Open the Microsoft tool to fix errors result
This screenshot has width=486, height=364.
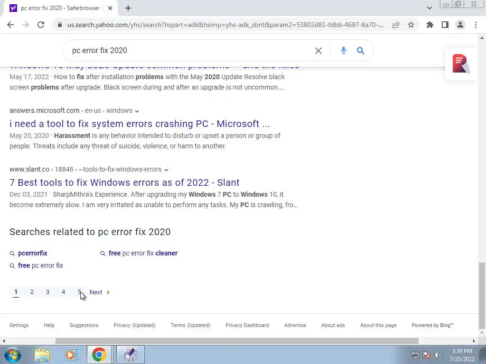coord(140,124)
